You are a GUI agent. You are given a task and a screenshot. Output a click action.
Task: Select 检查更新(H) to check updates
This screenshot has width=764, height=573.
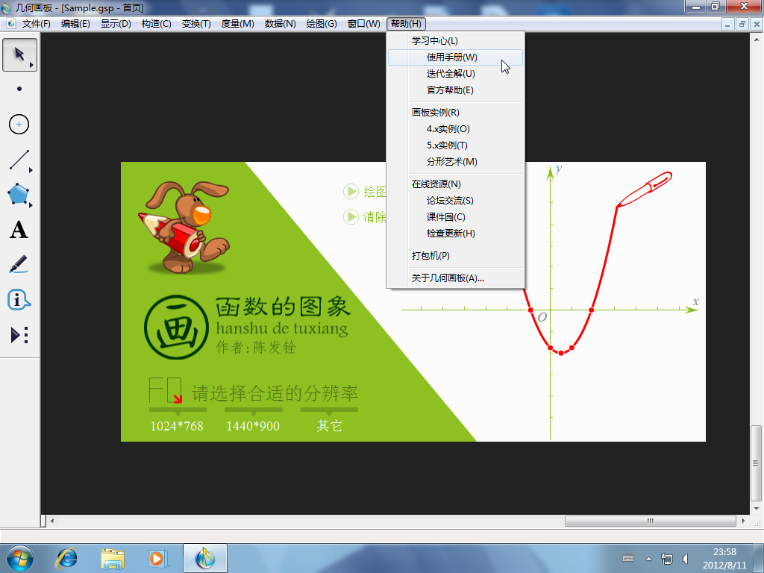pyautogui.click(x=451, y=234)
